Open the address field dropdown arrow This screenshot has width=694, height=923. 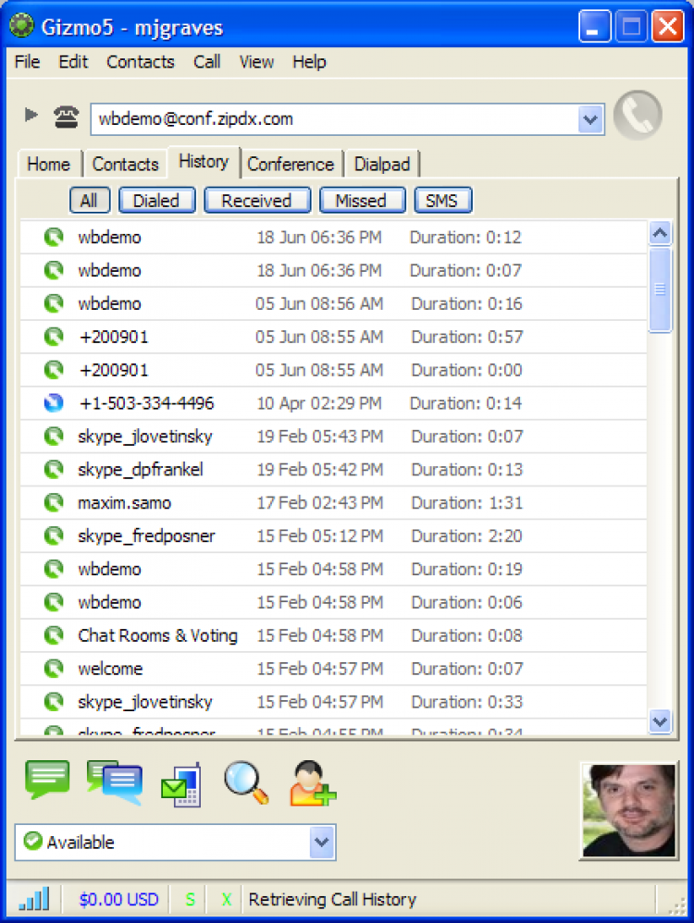[x=590, y=119]
